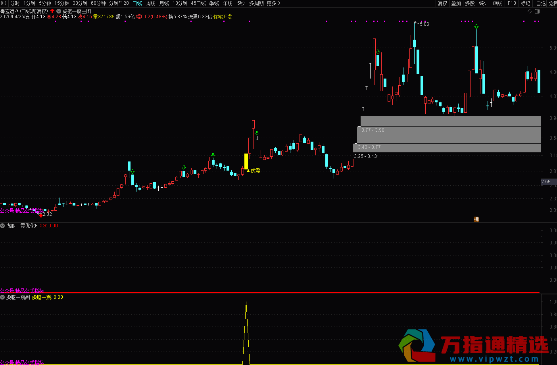Click the panel layout icon at top-left
Screen dimensions: 557x365
tap(4, 3)
